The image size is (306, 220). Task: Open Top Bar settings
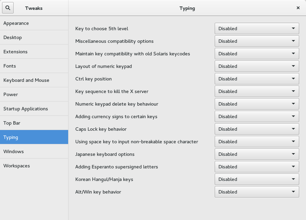click(34, 123)
